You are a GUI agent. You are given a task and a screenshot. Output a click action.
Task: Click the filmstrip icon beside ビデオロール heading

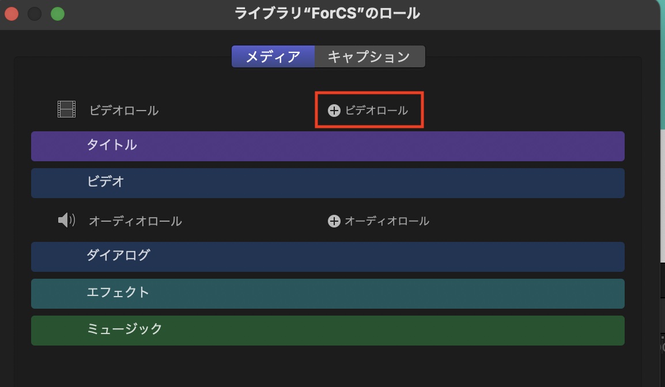(x=67, y=109)
